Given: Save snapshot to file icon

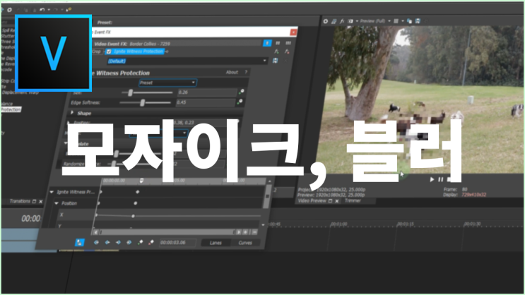Looking at the screenshot, I should coord(418,21).
